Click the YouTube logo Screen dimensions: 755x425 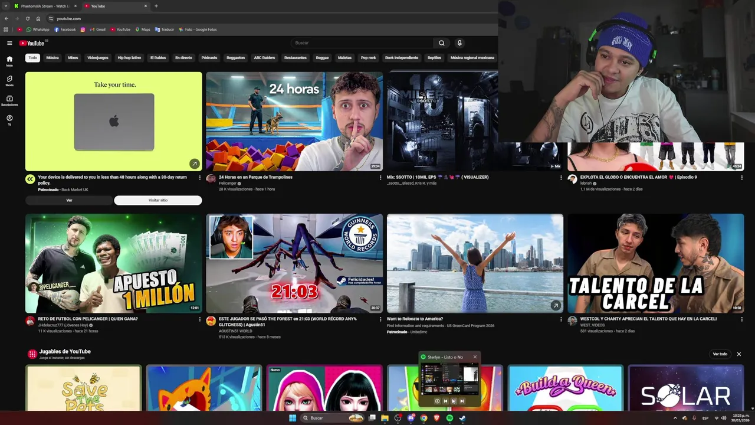[32, 43]
